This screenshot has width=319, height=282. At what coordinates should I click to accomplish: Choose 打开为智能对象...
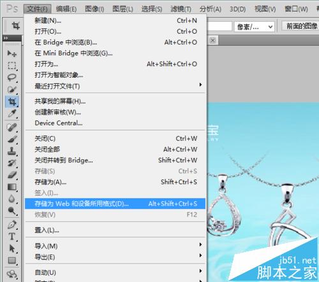[115, 74]
